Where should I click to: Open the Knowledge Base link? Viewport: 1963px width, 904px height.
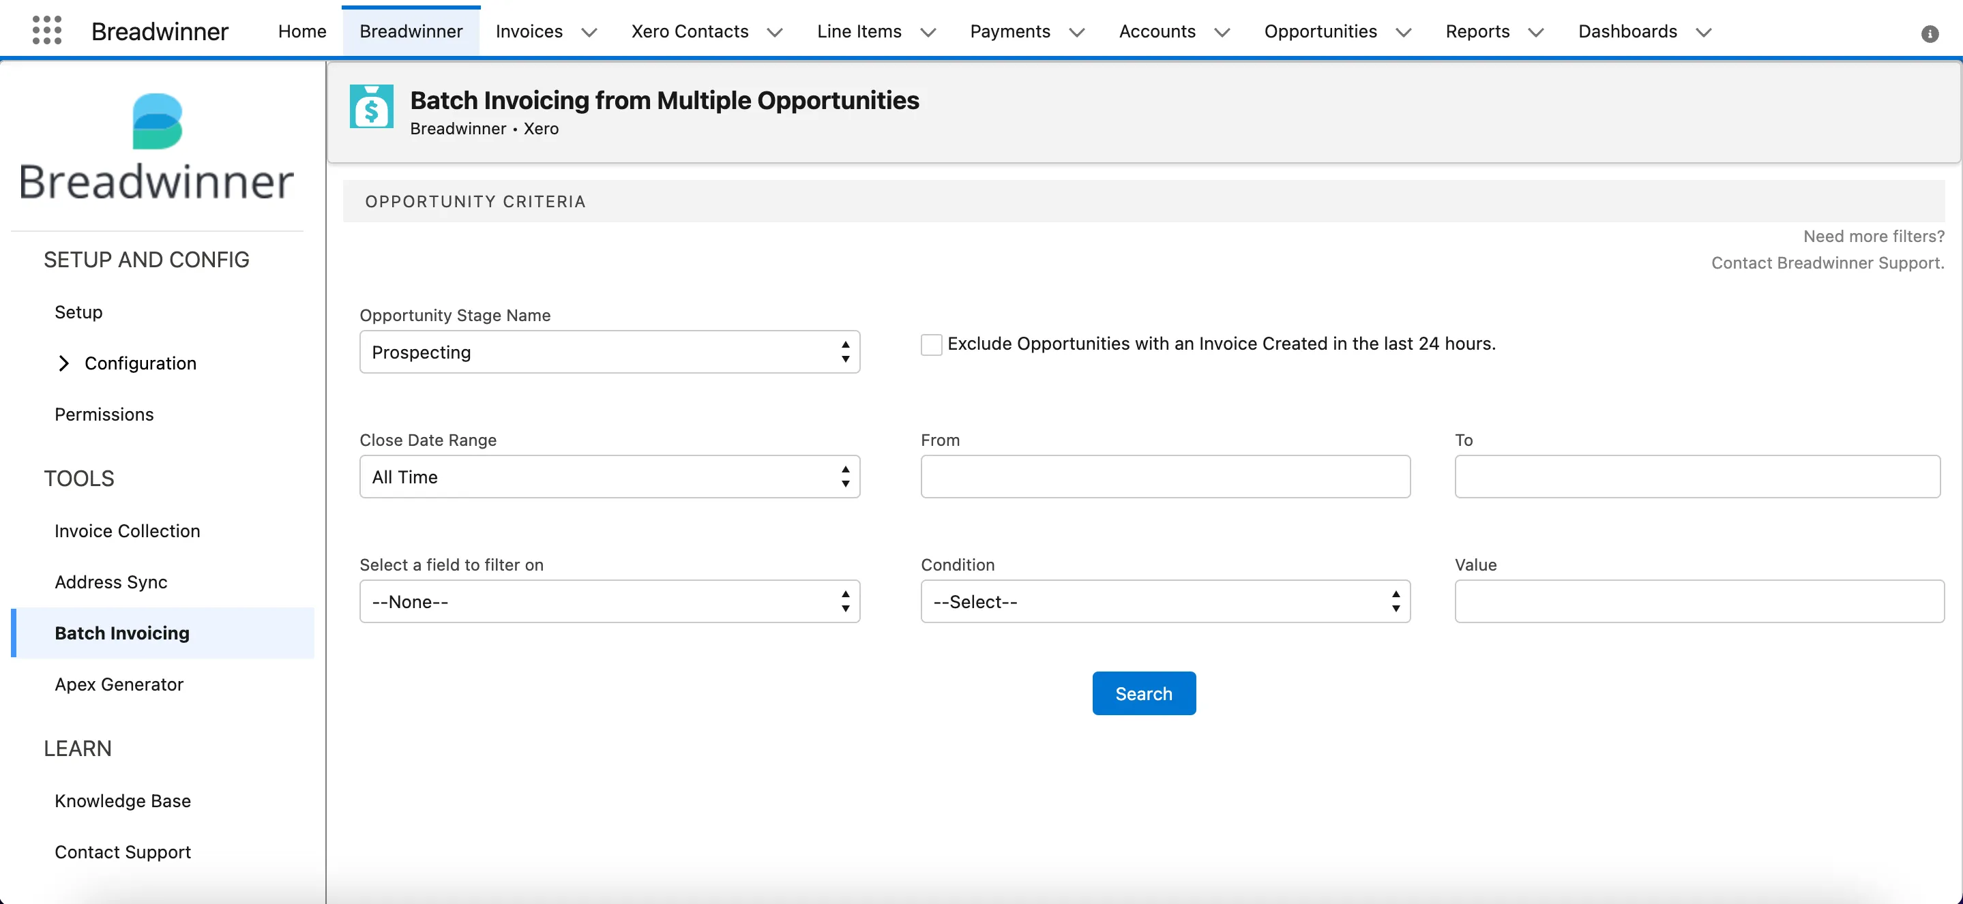click(x=123, y=800)
